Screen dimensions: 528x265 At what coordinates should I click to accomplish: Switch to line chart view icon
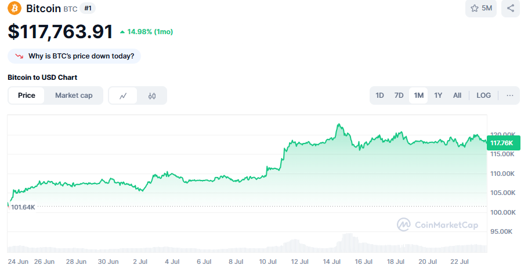click(x=123, y=95)
